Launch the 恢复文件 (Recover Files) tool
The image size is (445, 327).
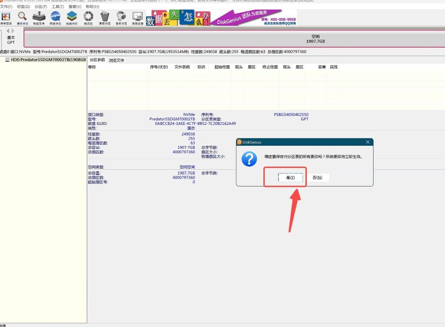(x=39, y=18)
